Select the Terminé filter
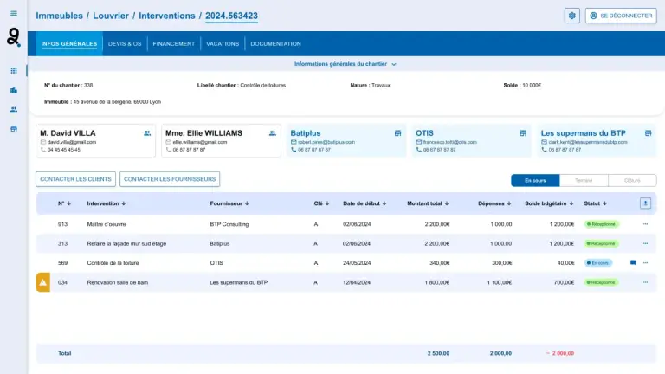The height and width of the screenshot is (374, 665). pos(584,181)
